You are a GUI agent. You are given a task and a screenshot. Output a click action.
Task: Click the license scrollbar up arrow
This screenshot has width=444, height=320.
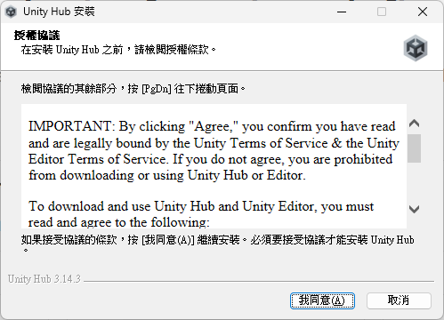pyautogui.click(x=414, y=124)
